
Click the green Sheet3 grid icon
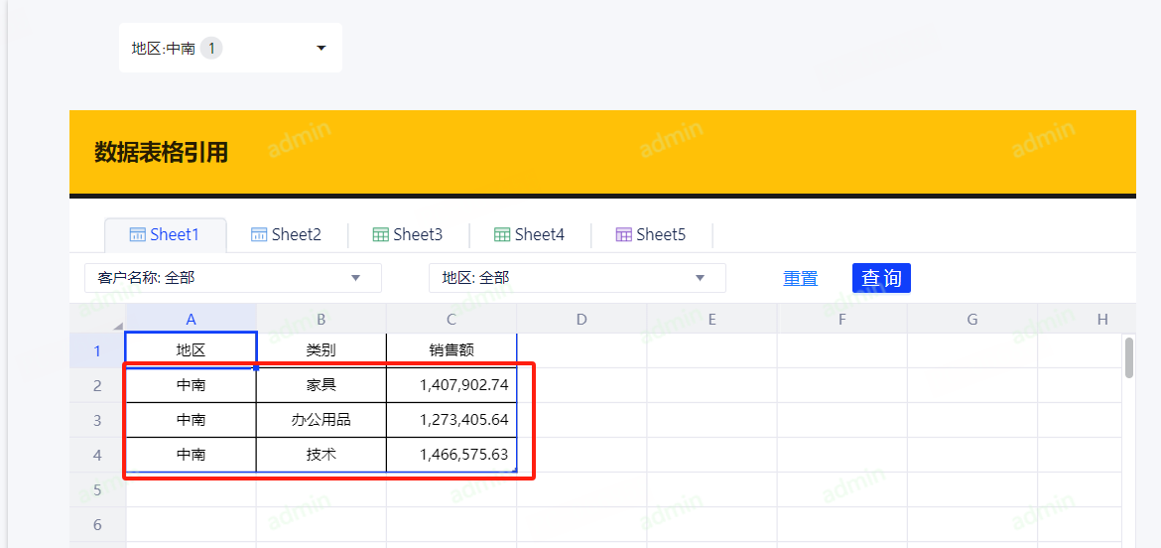tap(380, 235)
